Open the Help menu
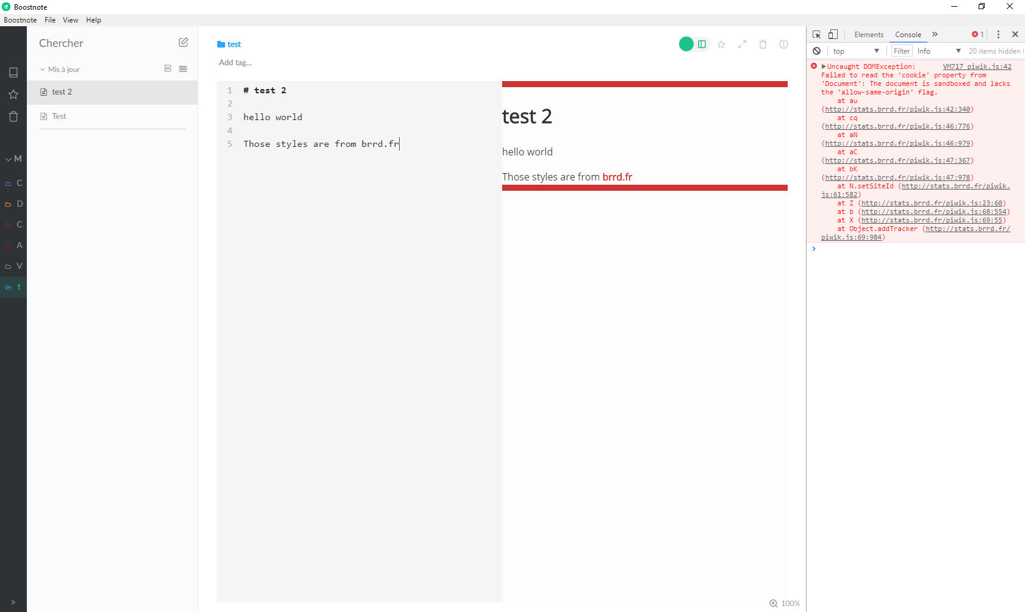The width and height of the screenshot is (1025, 612). [93, 20]
